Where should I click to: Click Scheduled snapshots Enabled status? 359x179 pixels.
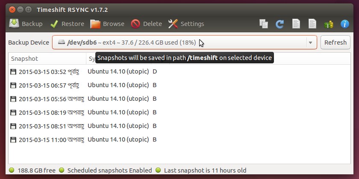click(110, 170)
